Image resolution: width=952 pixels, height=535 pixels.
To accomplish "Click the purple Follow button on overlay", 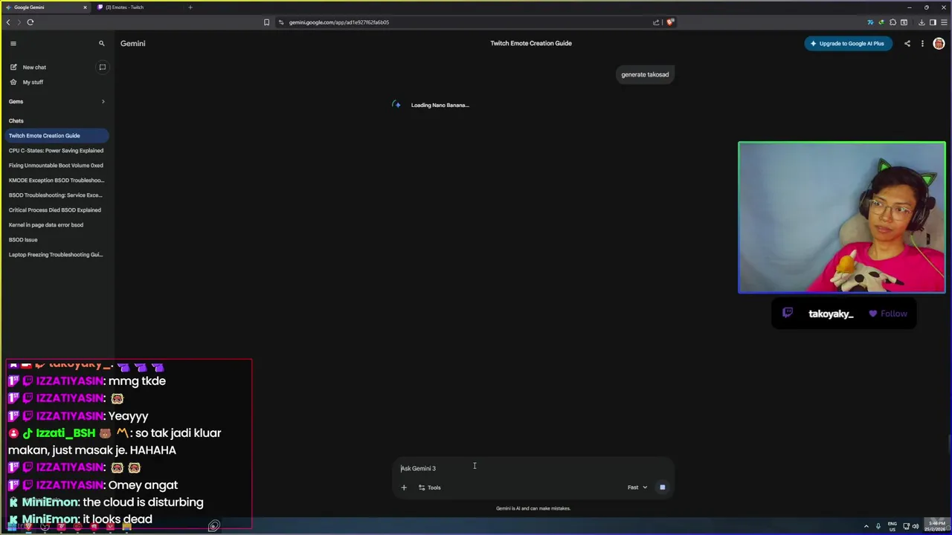I will pos(888,314).
